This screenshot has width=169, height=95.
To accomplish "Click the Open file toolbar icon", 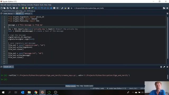I will [4, 8].
